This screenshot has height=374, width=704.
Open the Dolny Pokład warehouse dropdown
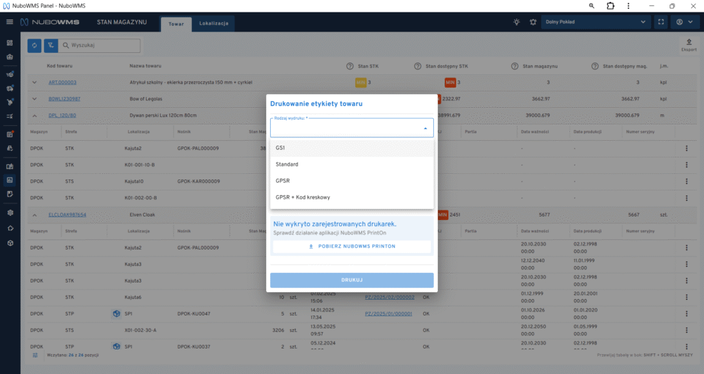point(595,22)
